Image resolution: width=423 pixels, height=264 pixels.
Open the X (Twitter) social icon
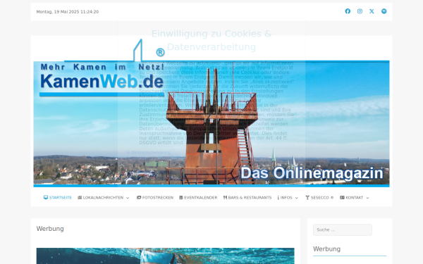point(372,11)
